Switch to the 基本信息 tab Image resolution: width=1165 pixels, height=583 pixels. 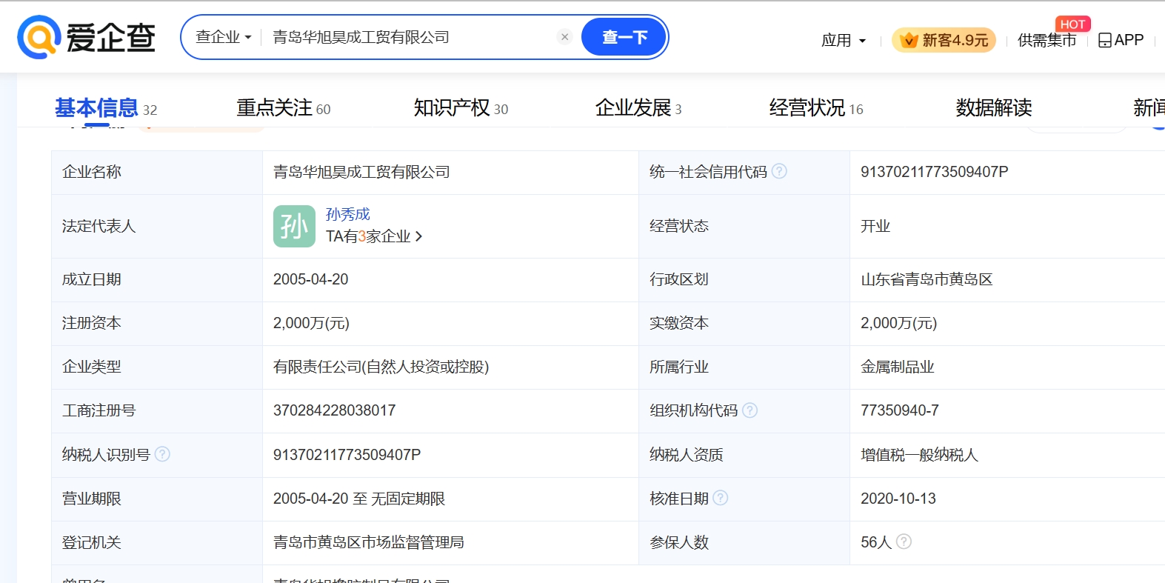point(106,108)
